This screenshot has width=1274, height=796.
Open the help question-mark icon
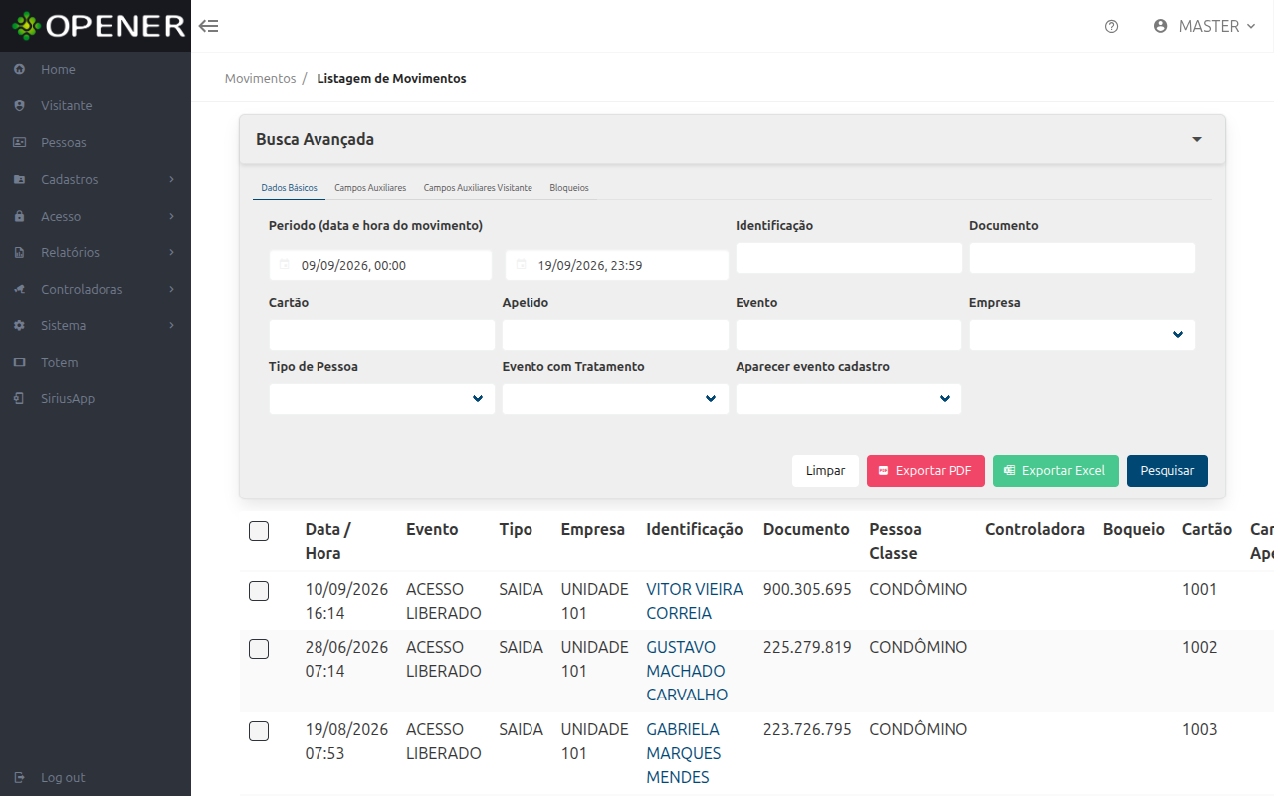click(x=1112, y=27)
